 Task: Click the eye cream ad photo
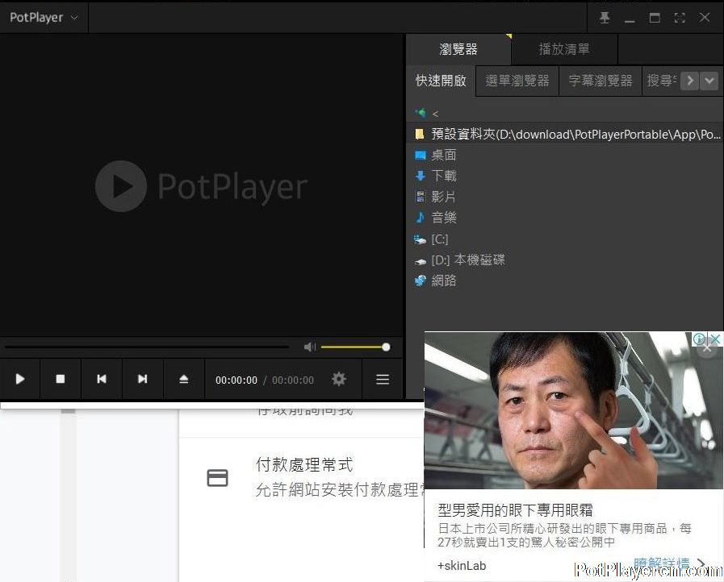click(x=573, y=410)
